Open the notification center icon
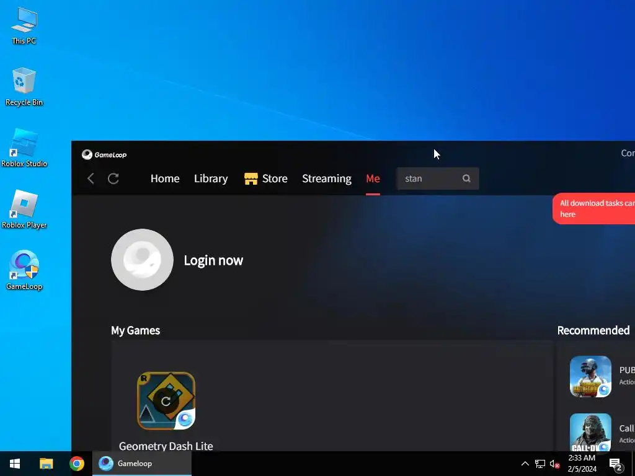 [x=616, y=464]
